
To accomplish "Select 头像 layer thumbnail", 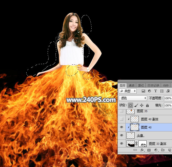I will point(131,136).
